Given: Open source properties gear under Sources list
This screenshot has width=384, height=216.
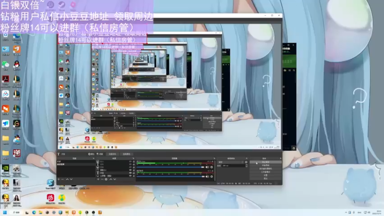Looking at the screenshot, I should pos(106,179).
